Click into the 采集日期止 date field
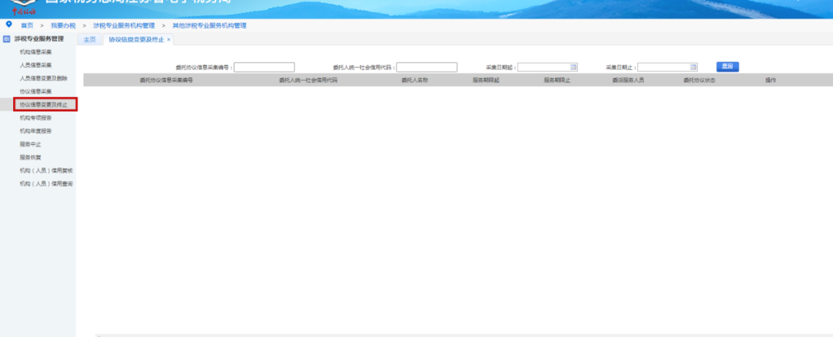This screenshot has height=337, width=833. 667,67
